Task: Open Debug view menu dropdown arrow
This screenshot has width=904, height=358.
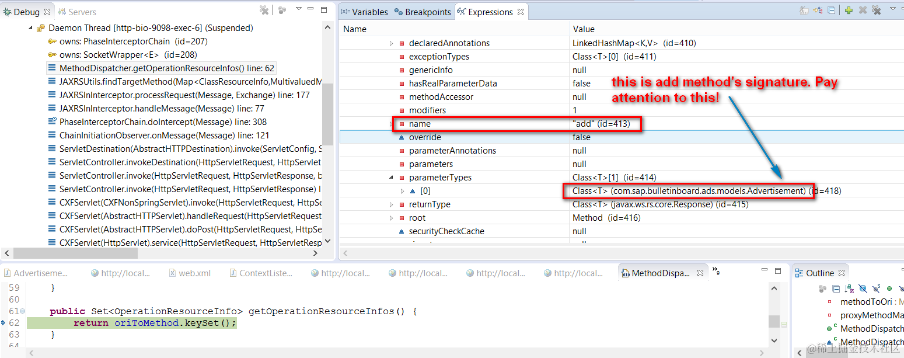Action: (x=299, y=8)
